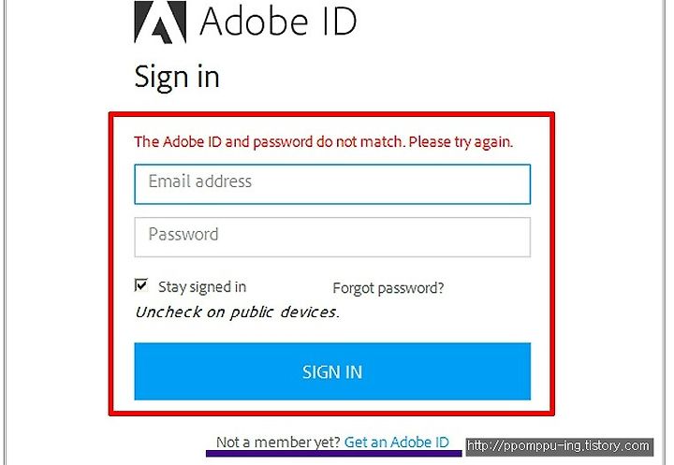Click the 'Password' placeholder text
The height and width of the screenshot is (465, 674).
tap(183, 234)
